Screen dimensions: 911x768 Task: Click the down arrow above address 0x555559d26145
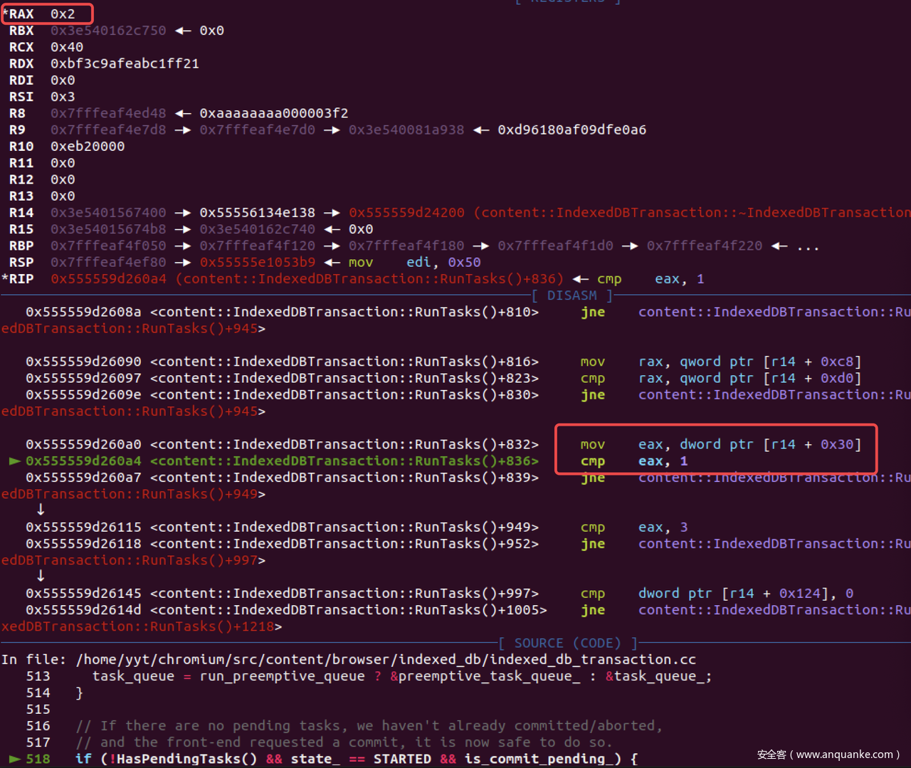[x=41, y=576]
